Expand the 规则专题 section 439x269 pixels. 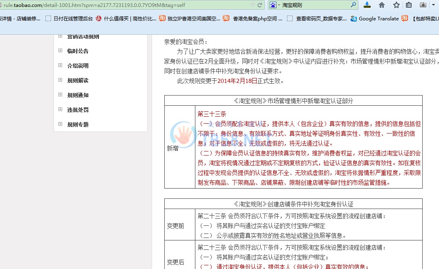pyautogui.click(x=60, y=124)
